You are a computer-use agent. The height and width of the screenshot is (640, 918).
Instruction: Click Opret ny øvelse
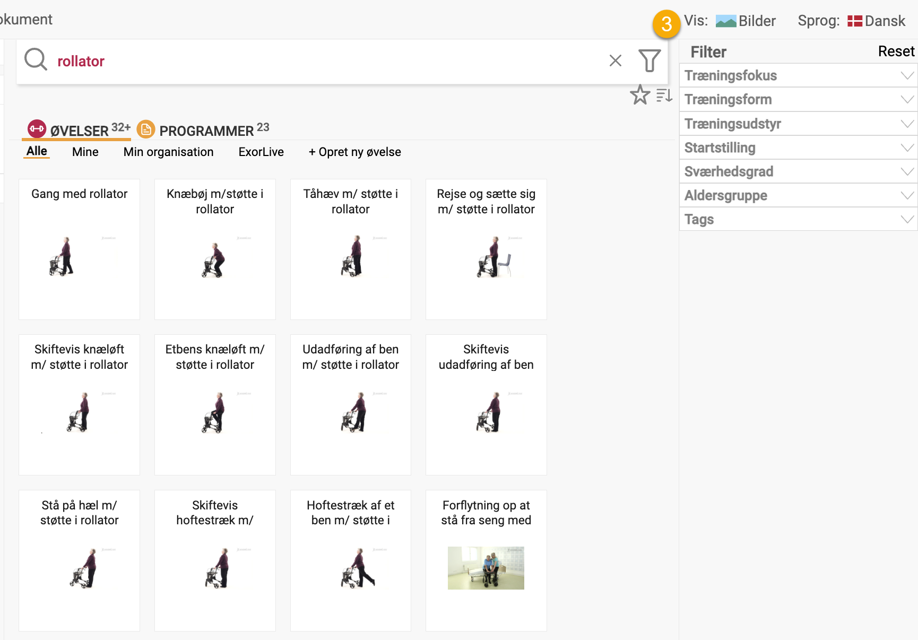click(x=354, y=152)
